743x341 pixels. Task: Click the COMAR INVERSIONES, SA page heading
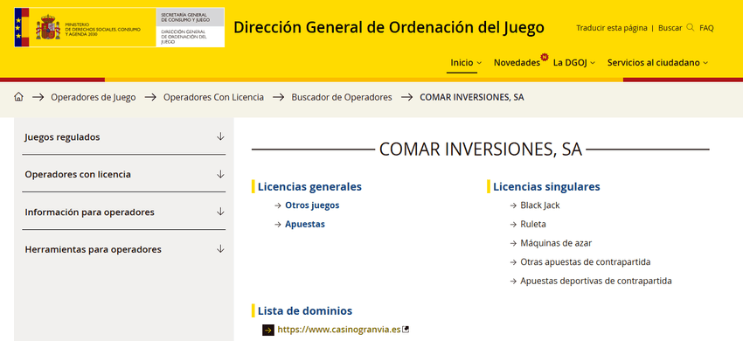click(x=481, y=150)
